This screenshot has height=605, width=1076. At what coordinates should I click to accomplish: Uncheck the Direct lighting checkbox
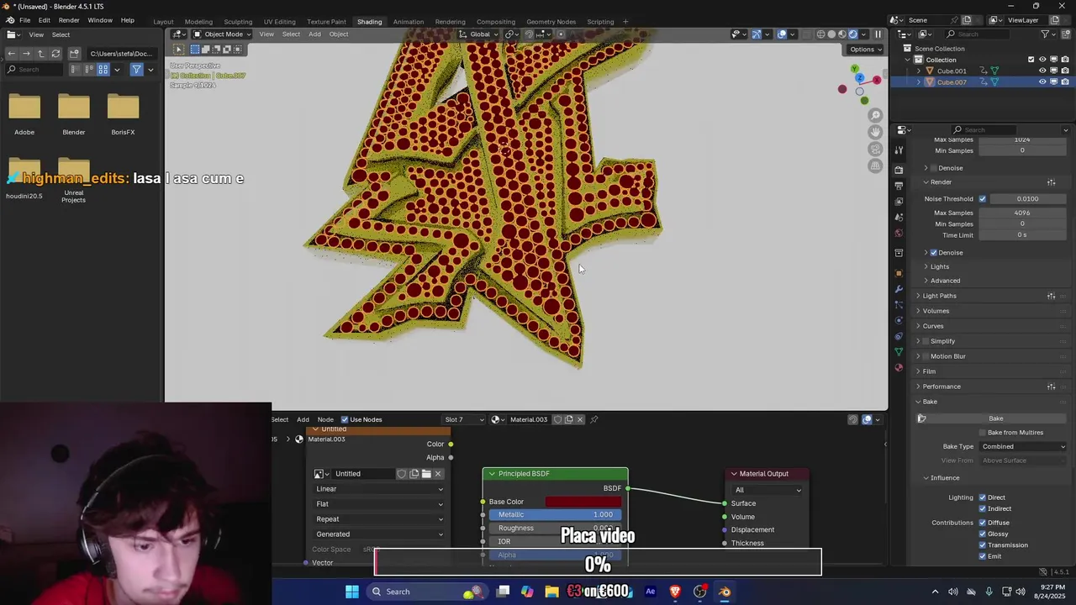(x=982, y=497)
